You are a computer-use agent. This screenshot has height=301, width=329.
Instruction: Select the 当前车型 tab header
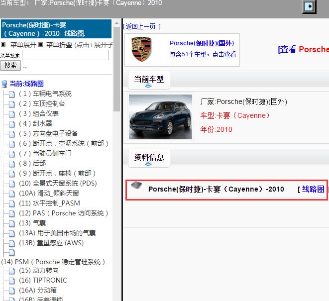[x=149, y=80]
